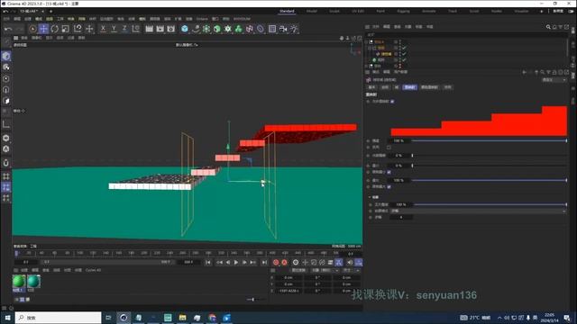Toggle the Z axis lock

coord(124,29)
